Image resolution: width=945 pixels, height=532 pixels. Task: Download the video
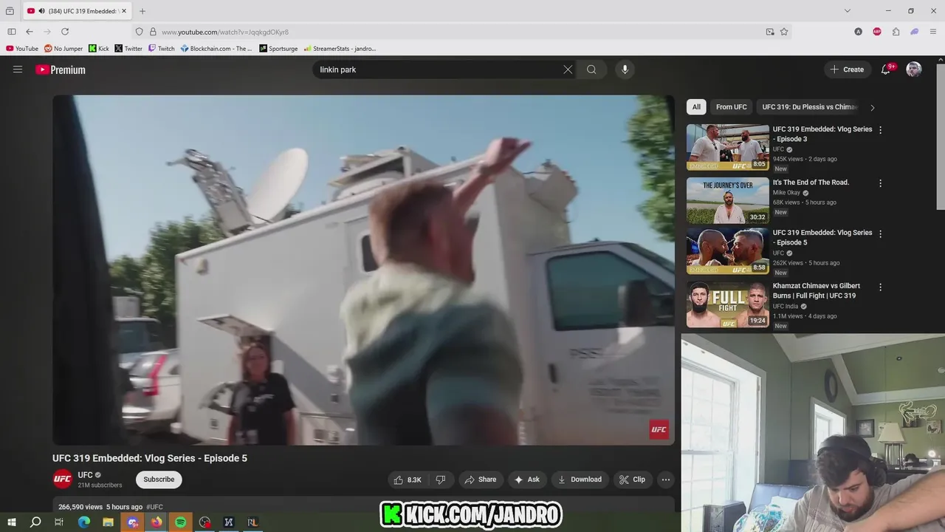click(580, 480)
